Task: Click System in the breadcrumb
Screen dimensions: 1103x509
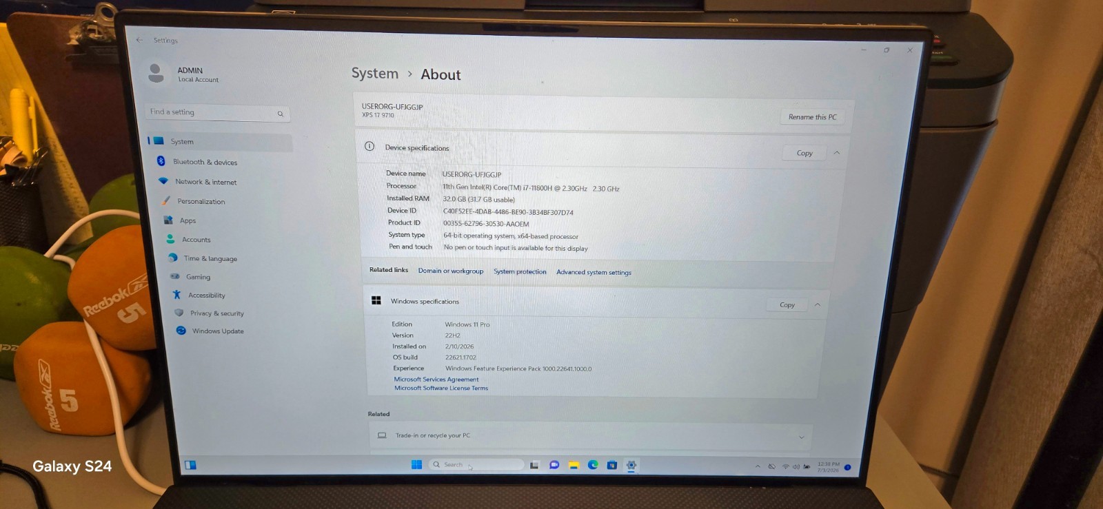Action: coord(375,73)
